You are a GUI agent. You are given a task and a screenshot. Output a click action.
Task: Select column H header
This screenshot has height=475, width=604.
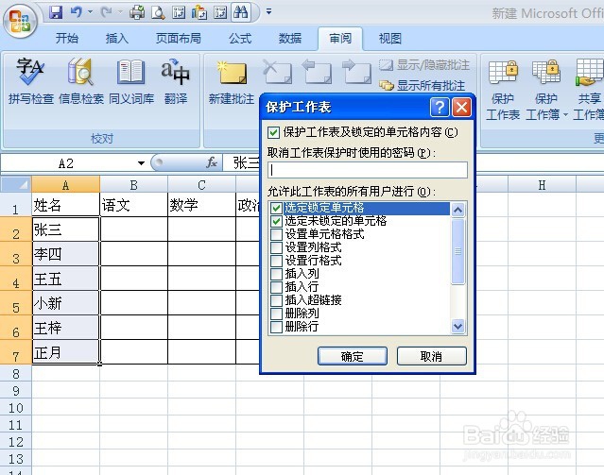pos(542,185)
